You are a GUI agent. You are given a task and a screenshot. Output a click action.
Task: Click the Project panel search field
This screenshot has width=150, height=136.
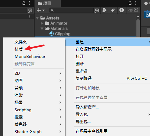coord(72,10)
